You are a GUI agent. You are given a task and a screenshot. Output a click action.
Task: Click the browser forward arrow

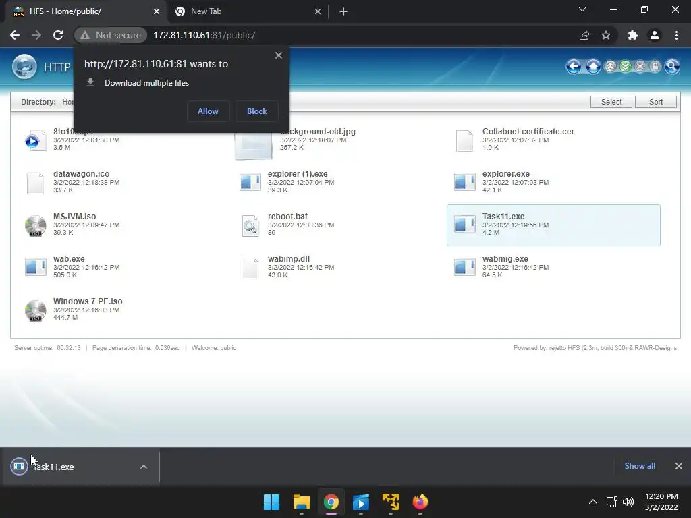[x=36, y=35]
